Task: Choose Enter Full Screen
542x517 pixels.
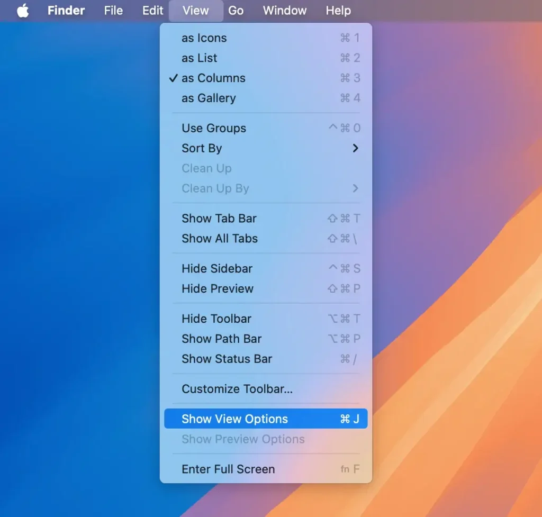Action: pyautogui.click(x=266, y=469)
